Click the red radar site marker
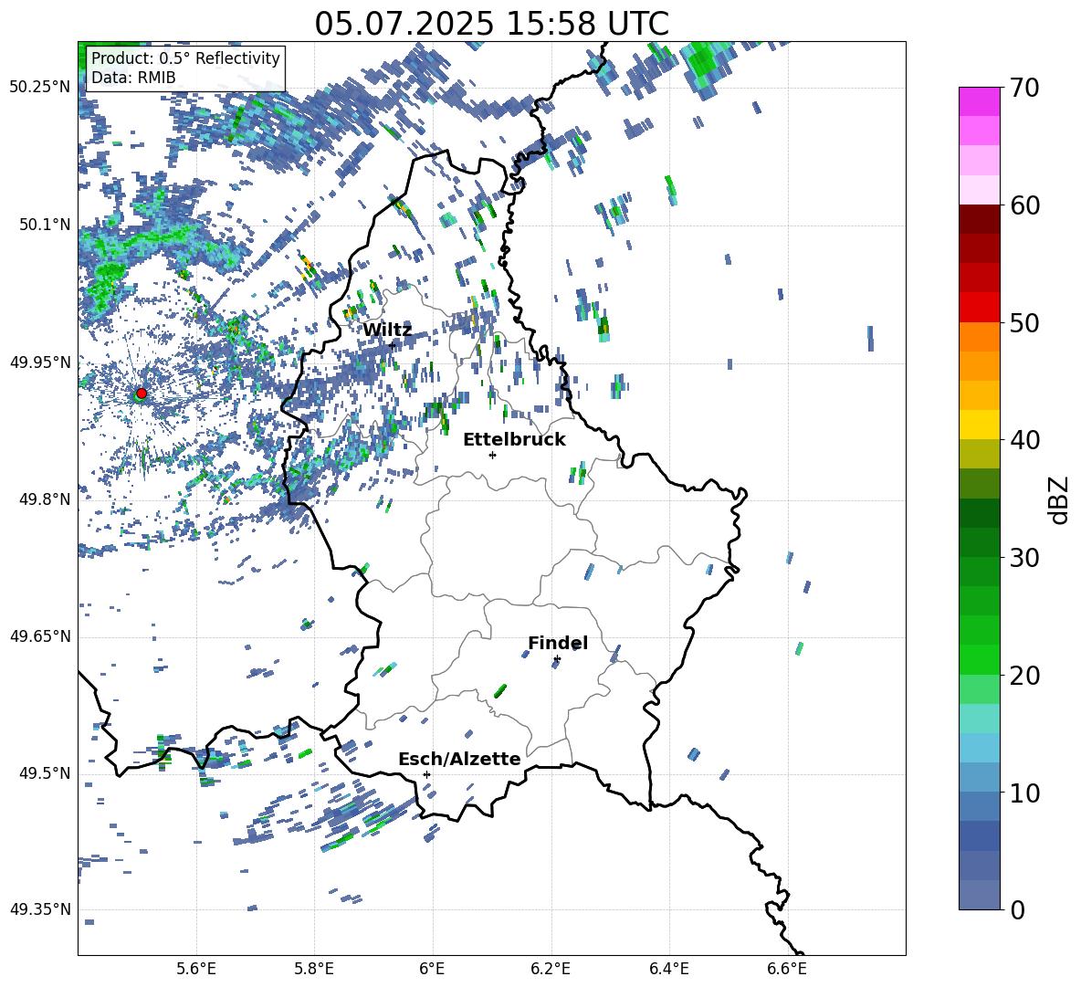 (x=142, y=393)
